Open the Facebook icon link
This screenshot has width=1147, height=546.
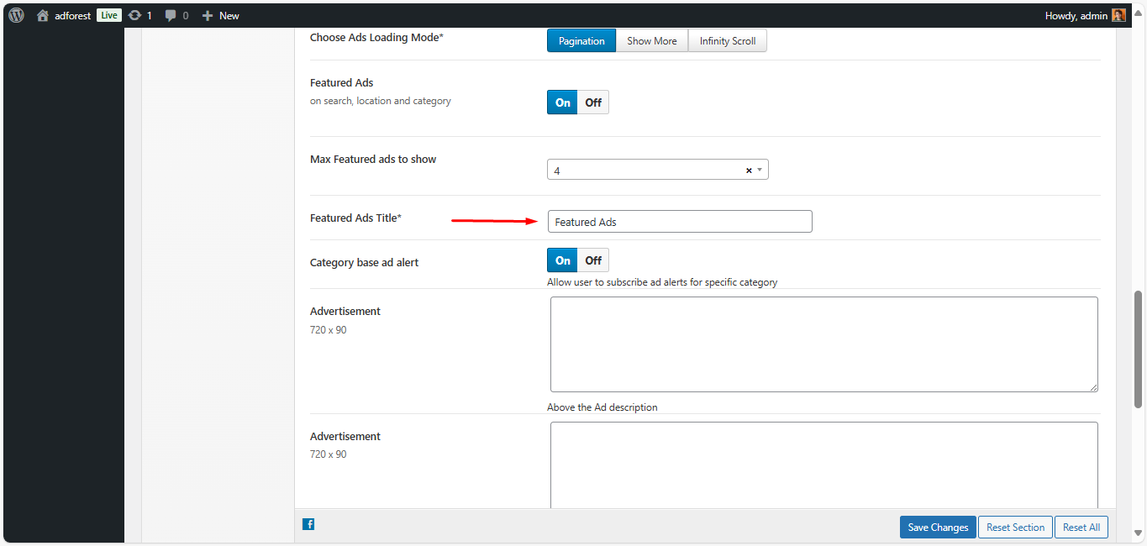click(x=308, y=524)
